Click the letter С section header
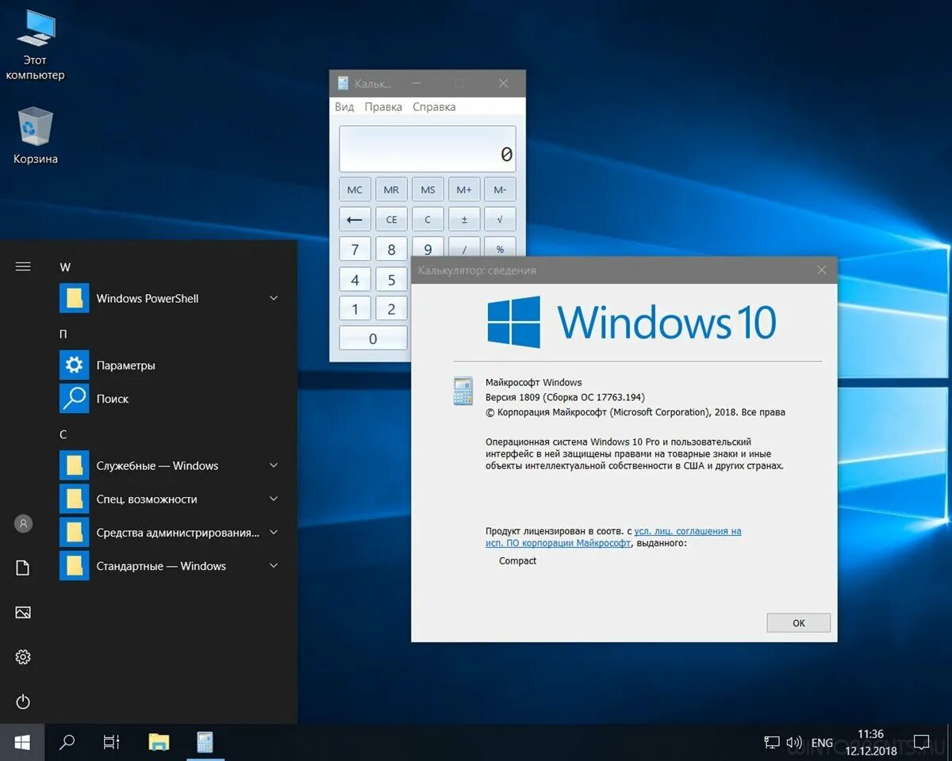This screenshot has width=952, height=761. tap(63, 434)
